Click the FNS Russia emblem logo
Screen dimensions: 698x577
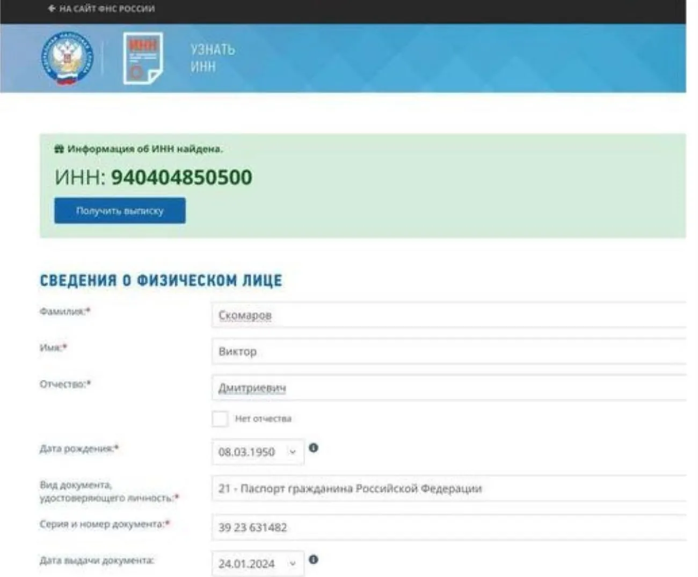point(67,58)
